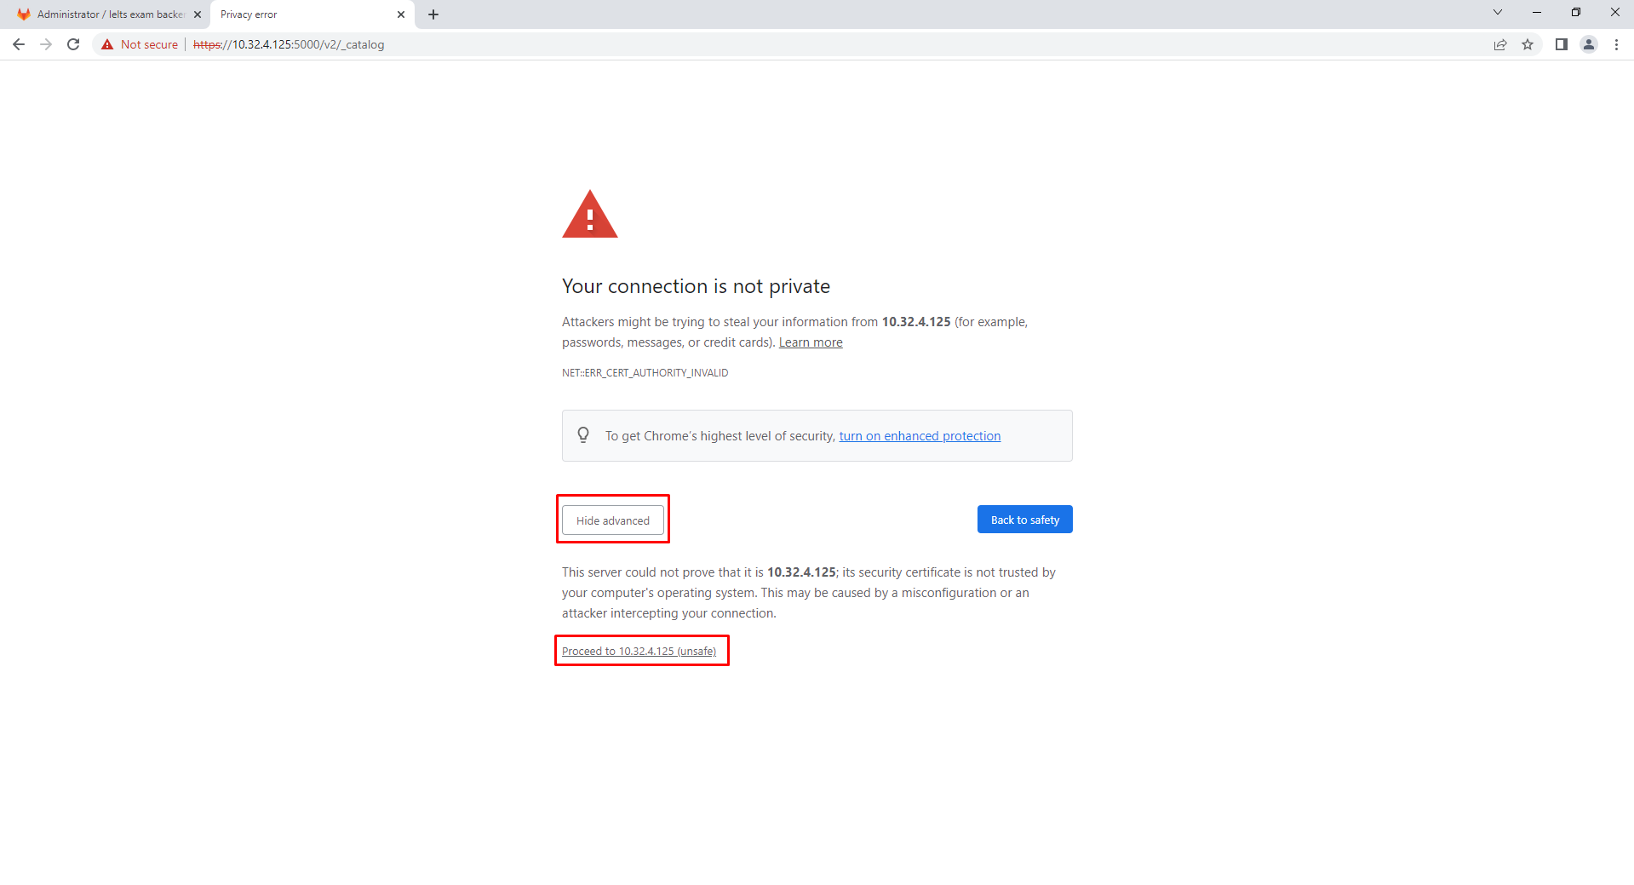Open the Learn more link
1634x885 pixels.
pyautogui.click(x=811, y=342)
